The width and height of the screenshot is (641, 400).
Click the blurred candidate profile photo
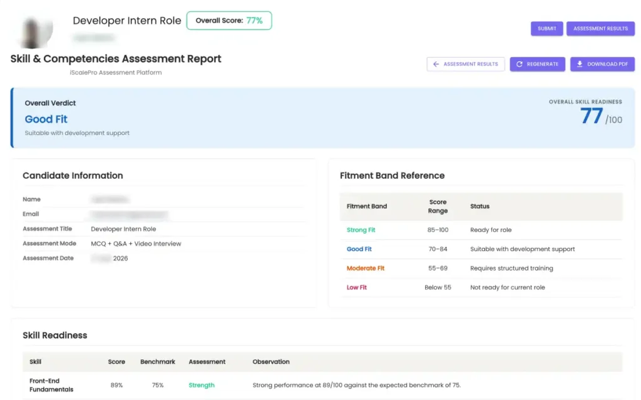click(x=36, y=31)
